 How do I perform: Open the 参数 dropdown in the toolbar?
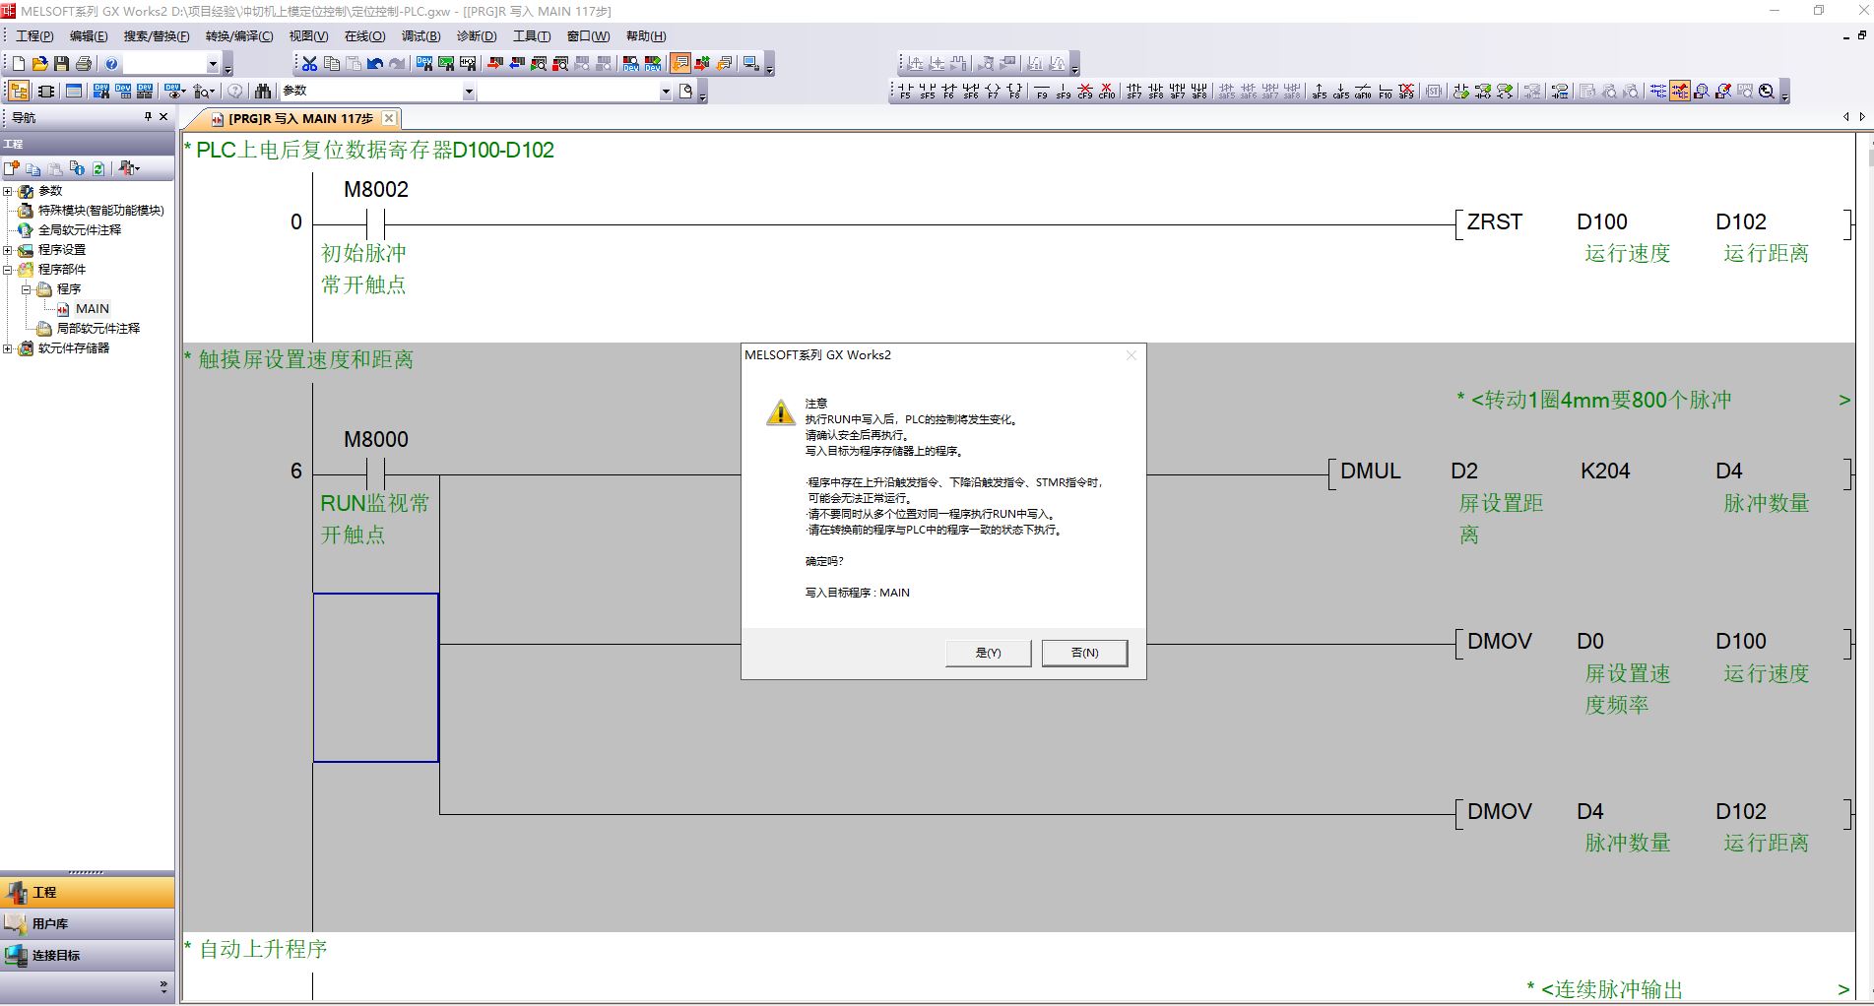click(x=469, y=92)
